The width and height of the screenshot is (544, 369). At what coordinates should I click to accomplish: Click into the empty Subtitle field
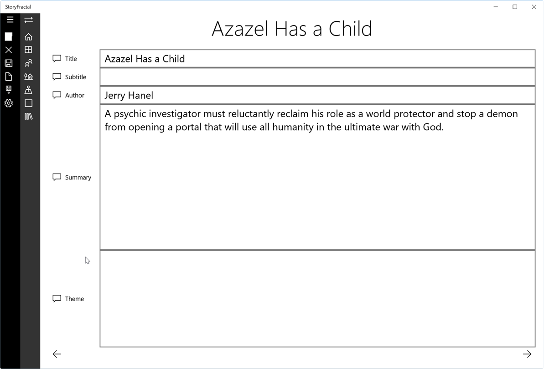(317, 77)
